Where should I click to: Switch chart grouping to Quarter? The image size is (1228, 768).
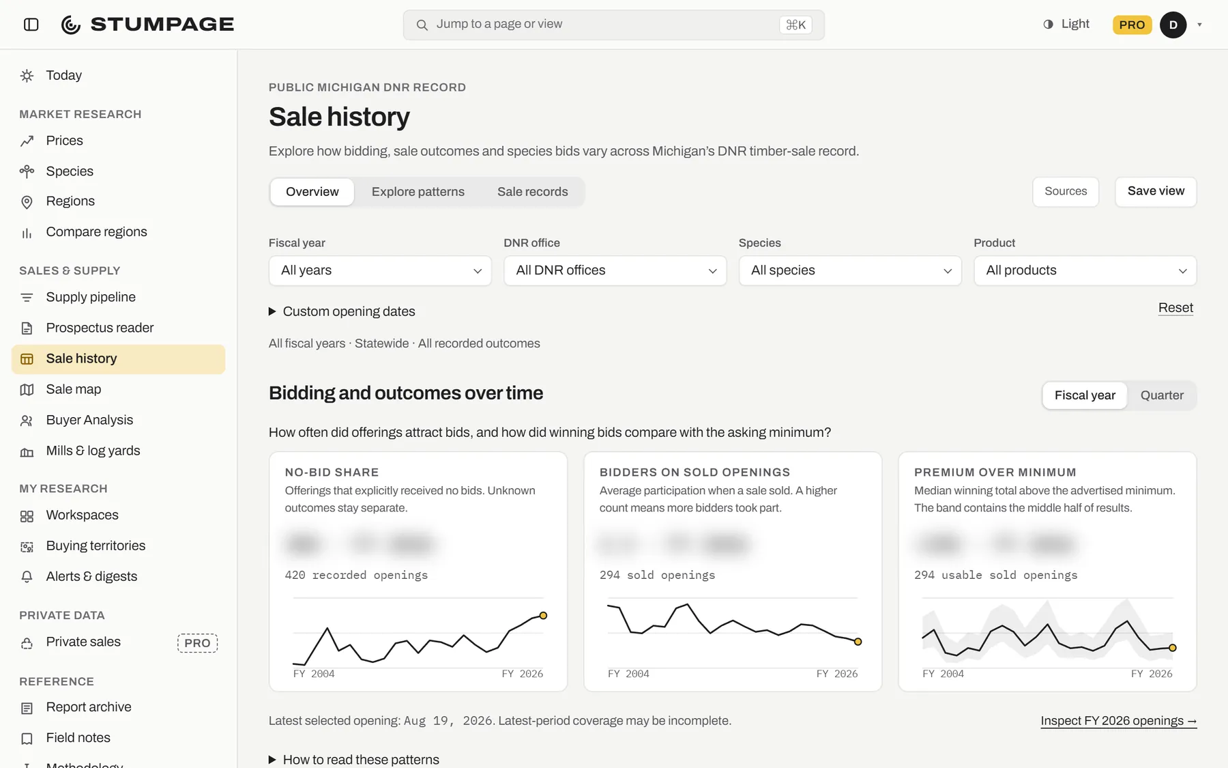(1162, 395)
